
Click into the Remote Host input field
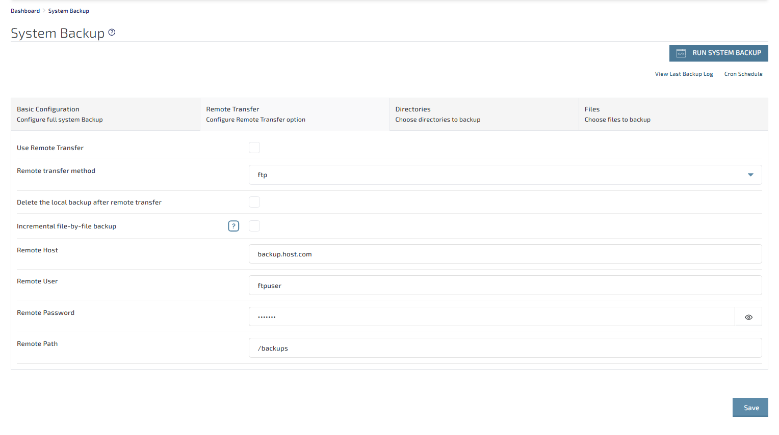pos(505,254)
